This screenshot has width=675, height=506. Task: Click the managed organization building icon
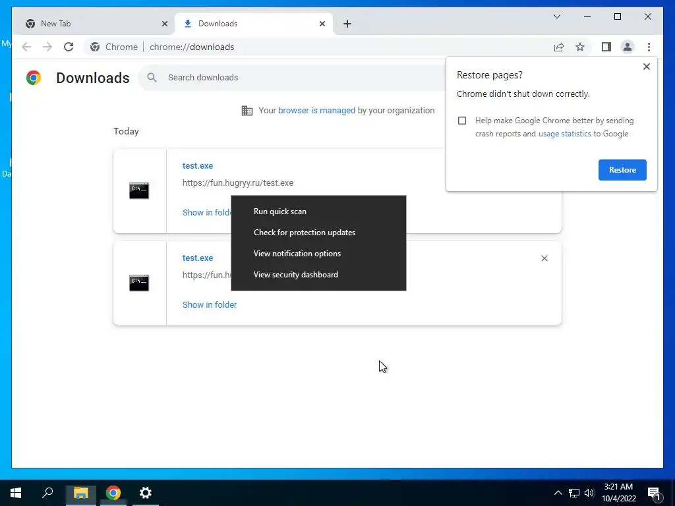pyautogui.click(x=247, y=111)
